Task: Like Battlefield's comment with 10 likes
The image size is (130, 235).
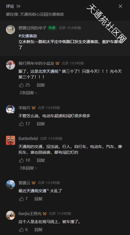Action: pos(22,160)
